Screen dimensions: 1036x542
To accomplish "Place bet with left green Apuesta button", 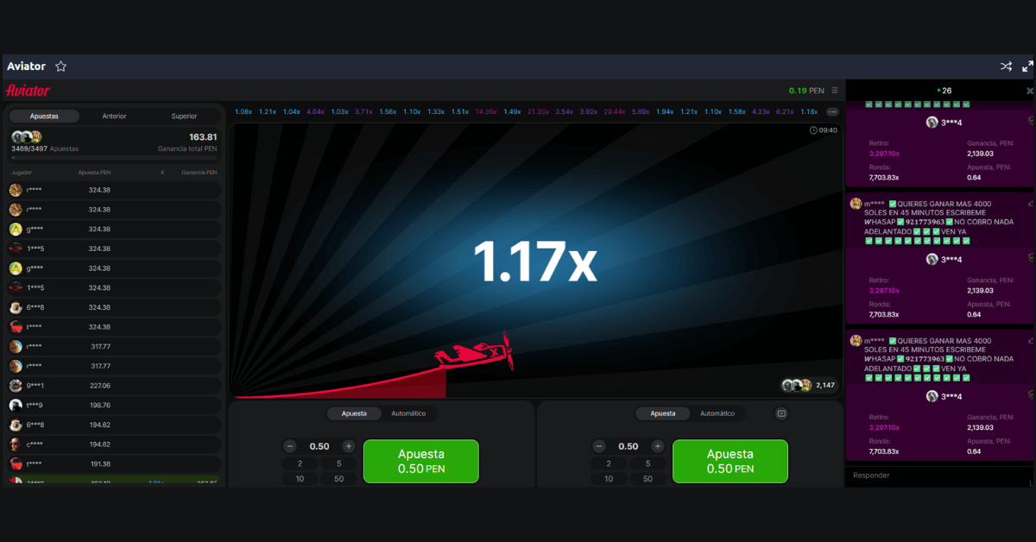I will coord(420,461).
